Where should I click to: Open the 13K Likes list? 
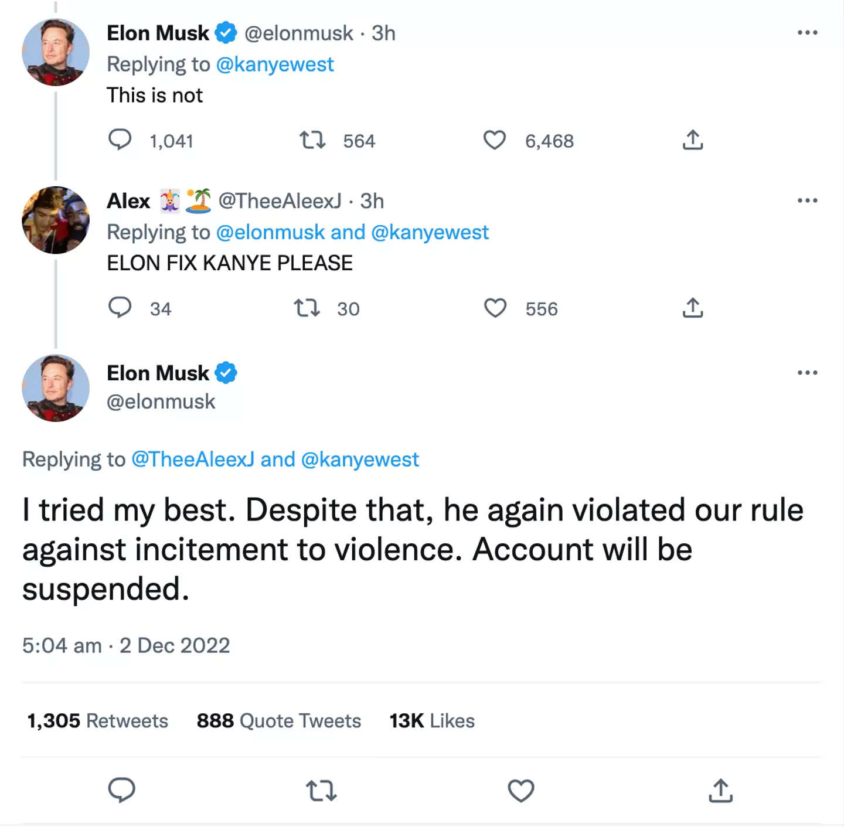click(432, 721)
